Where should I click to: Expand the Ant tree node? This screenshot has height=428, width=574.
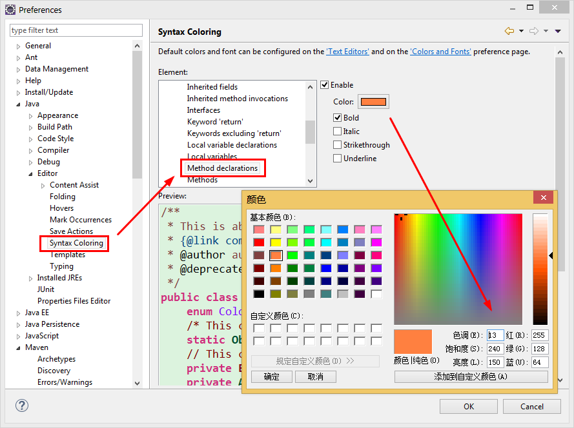[18, 58]
